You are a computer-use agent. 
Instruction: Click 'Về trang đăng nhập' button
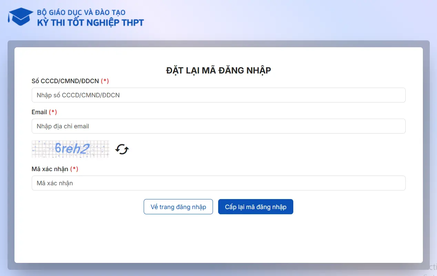click(x=178, y=207)
